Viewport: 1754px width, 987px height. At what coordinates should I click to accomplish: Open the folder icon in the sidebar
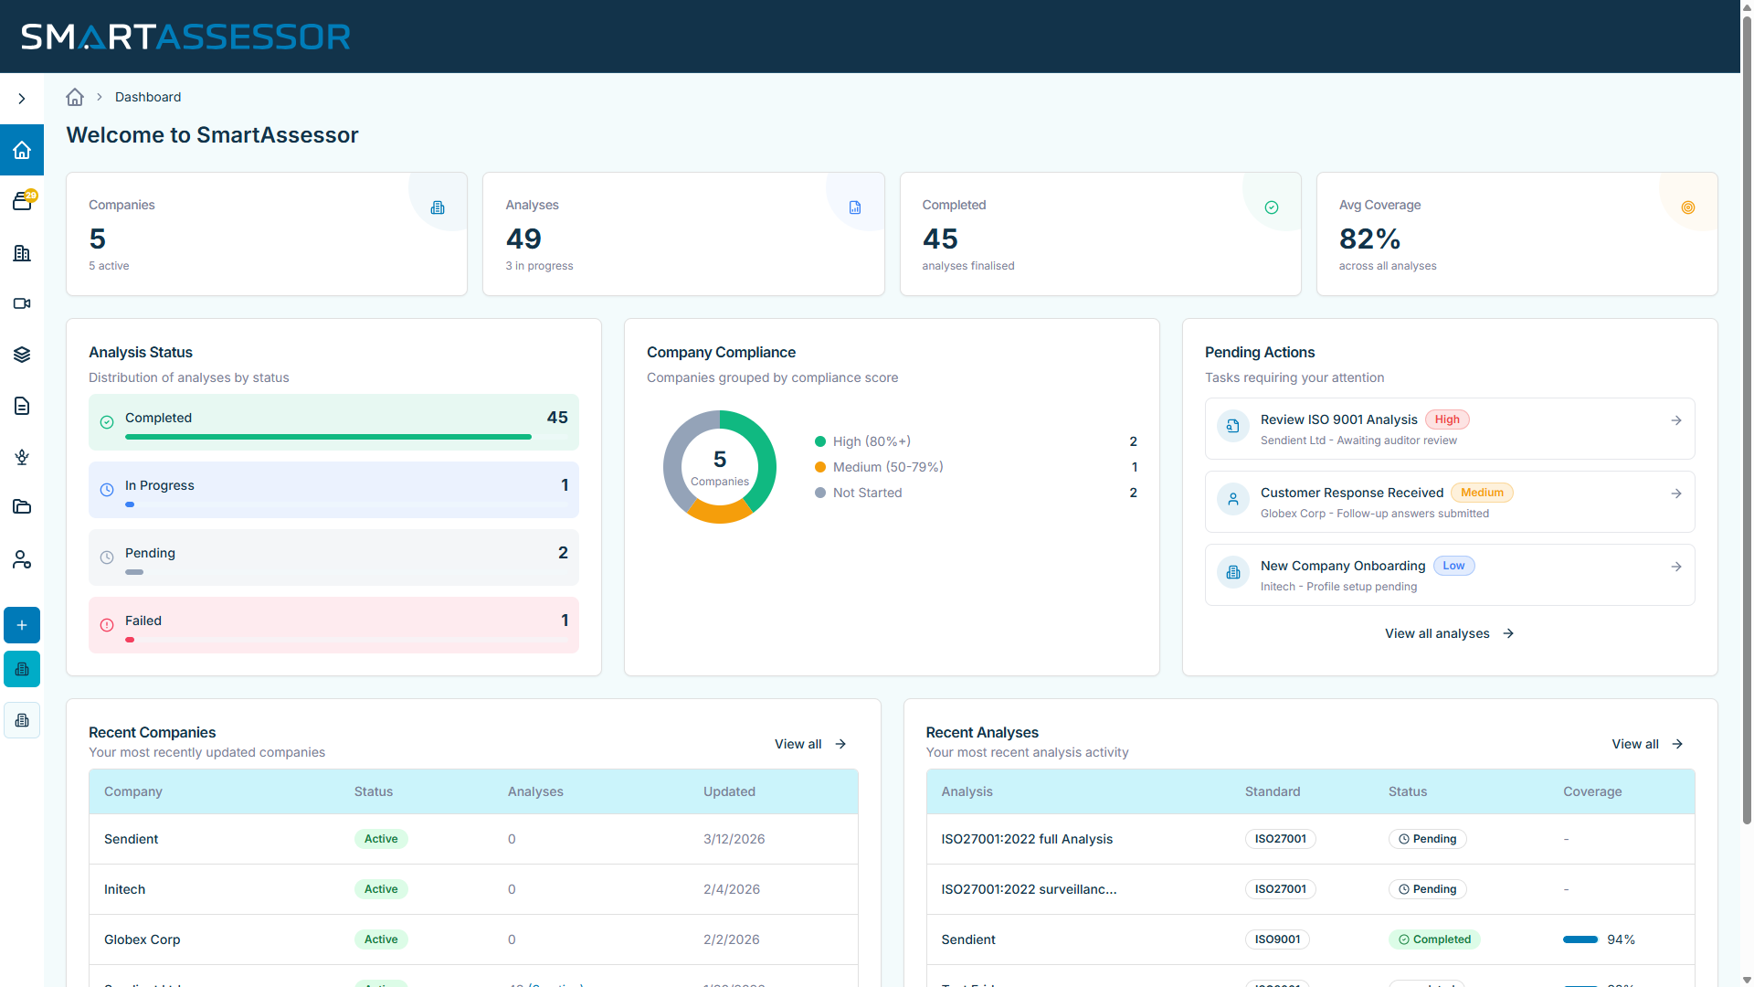click(21, 508)
